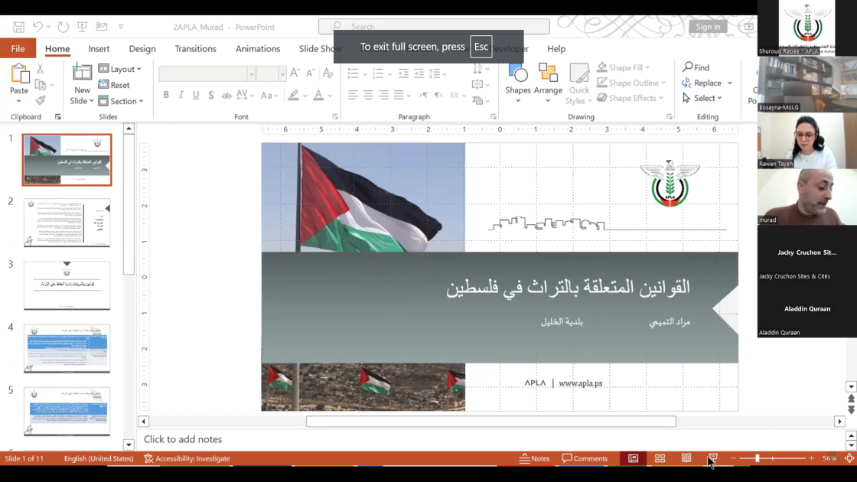Viewport: 857px width, 482px height.
Task: Click the Paste clipboard icon
Action: point(19,75)
